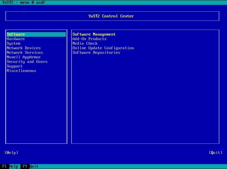Open Online Update Configuration
The width and height of the screenshot is (227, 169).
103,48
